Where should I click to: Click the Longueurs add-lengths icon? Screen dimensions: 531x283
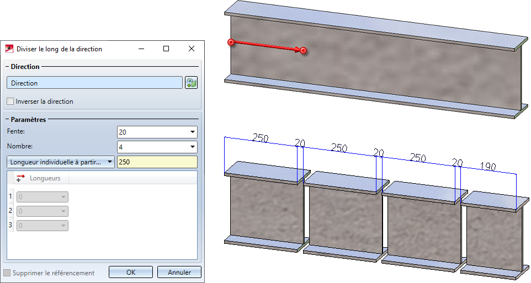click(x=20, y=178)
